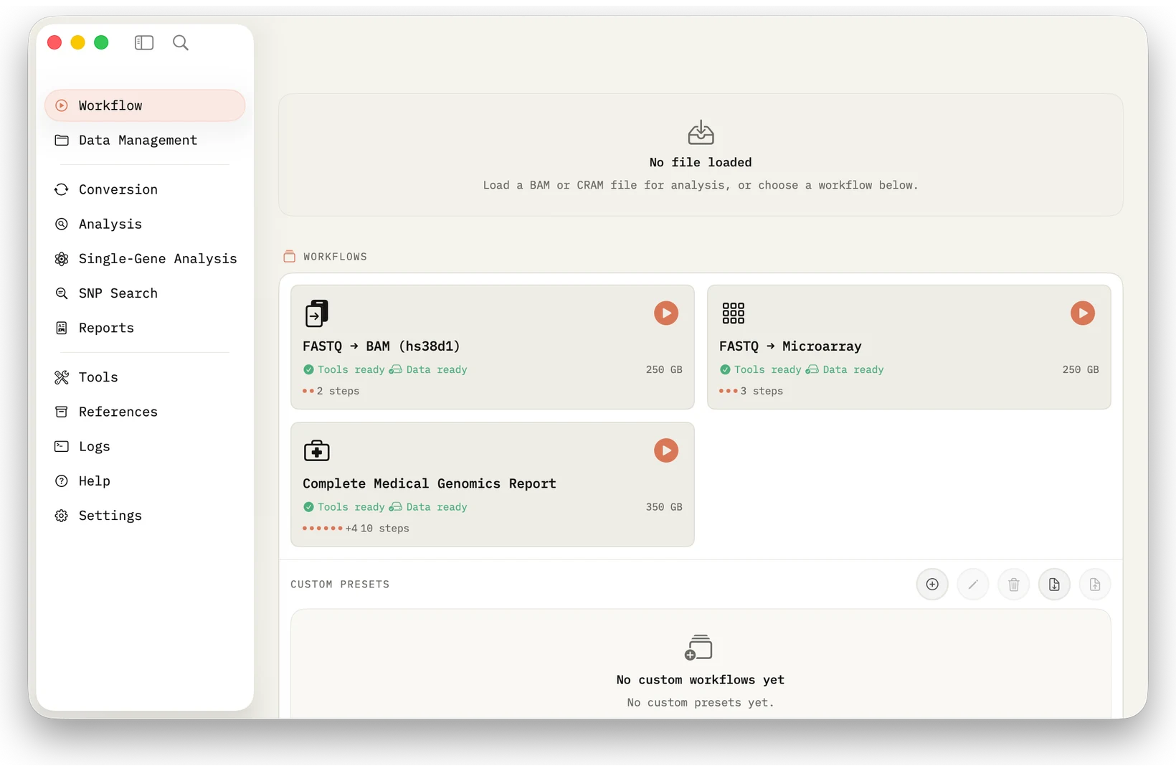Click the '3 steps' label
The width and height of the screenshot is (1176, 771).
(x=762, y=392)
